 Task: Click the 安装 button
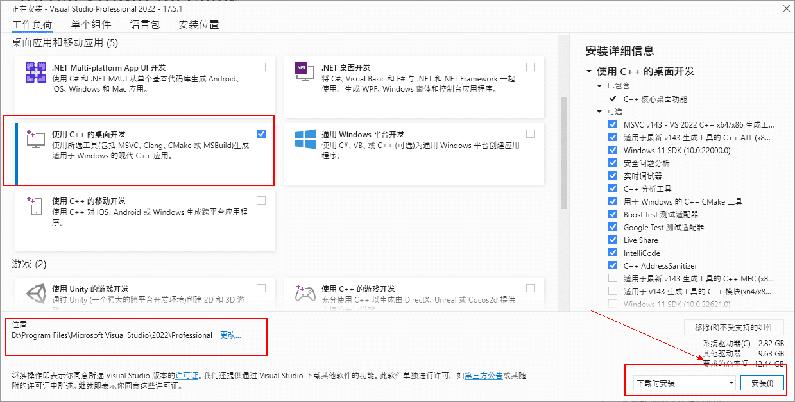[764, 382]
